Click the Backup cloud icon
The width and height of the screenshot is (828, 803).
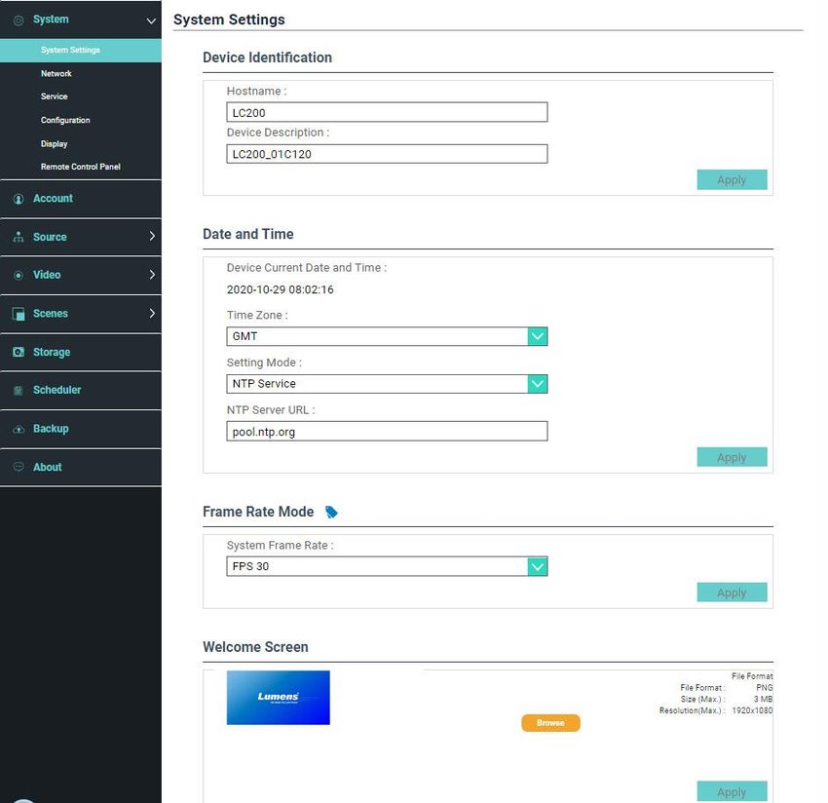coord(19,429)
